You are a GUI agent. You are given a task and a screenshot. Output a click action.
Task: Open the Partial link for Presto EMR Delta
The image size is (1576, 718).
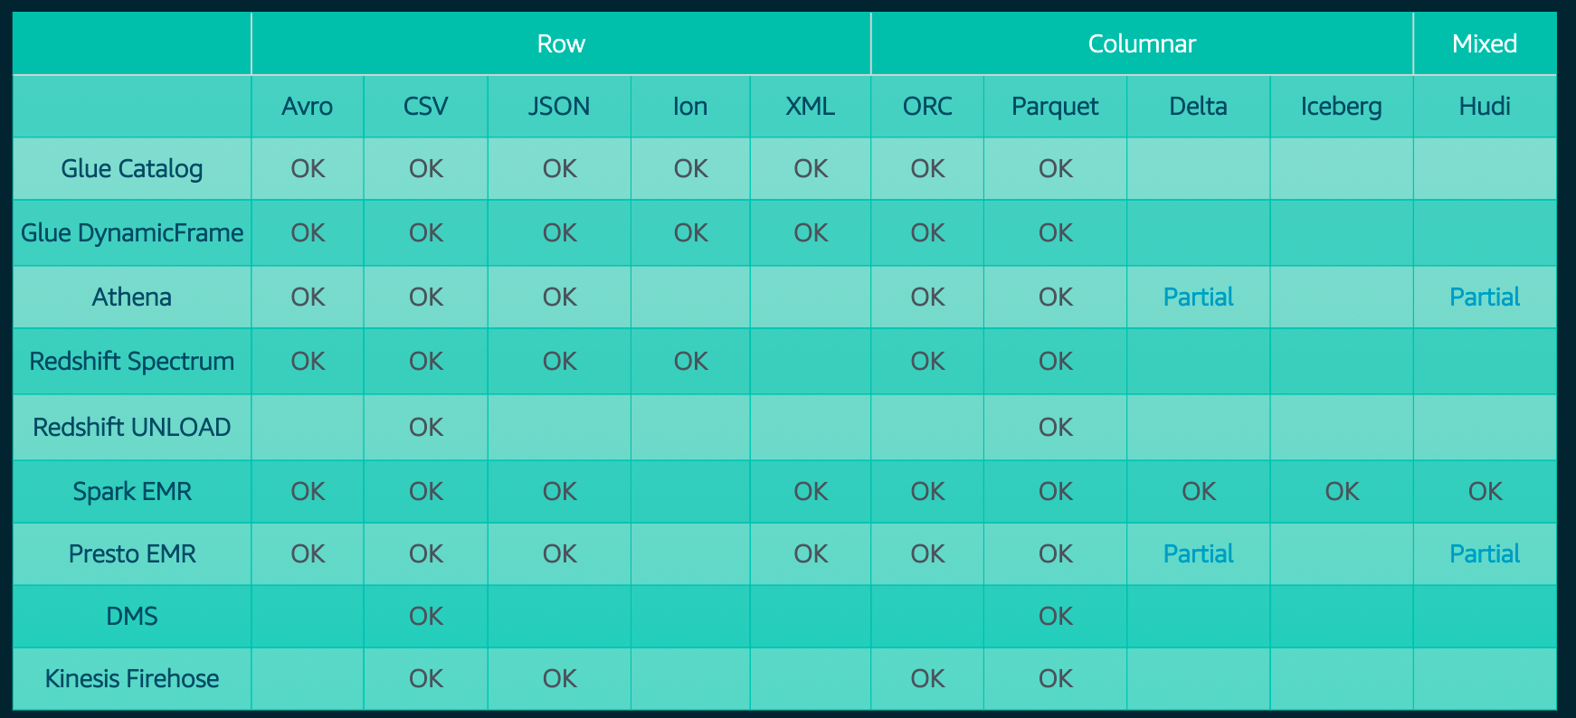[x=1198, y=554]
